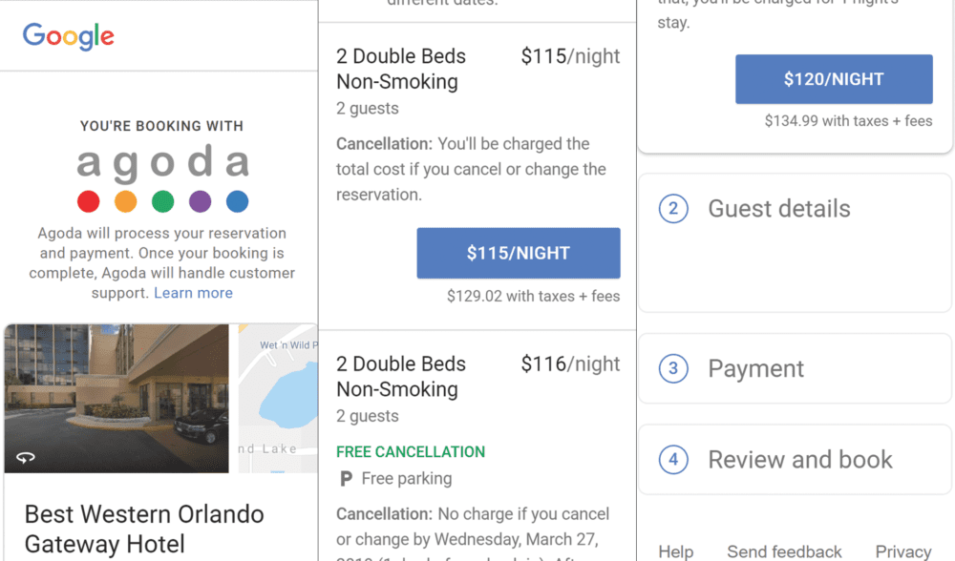Open the map thumbnail showing the lake

point(277,398)
